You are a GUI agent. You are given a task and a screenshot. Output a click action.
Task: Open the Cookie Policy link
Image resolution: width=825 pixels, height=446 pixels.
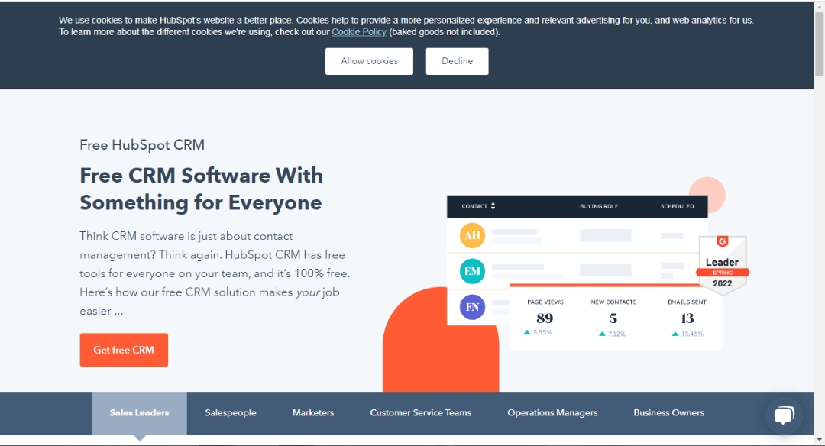click(x=359, y=32)
